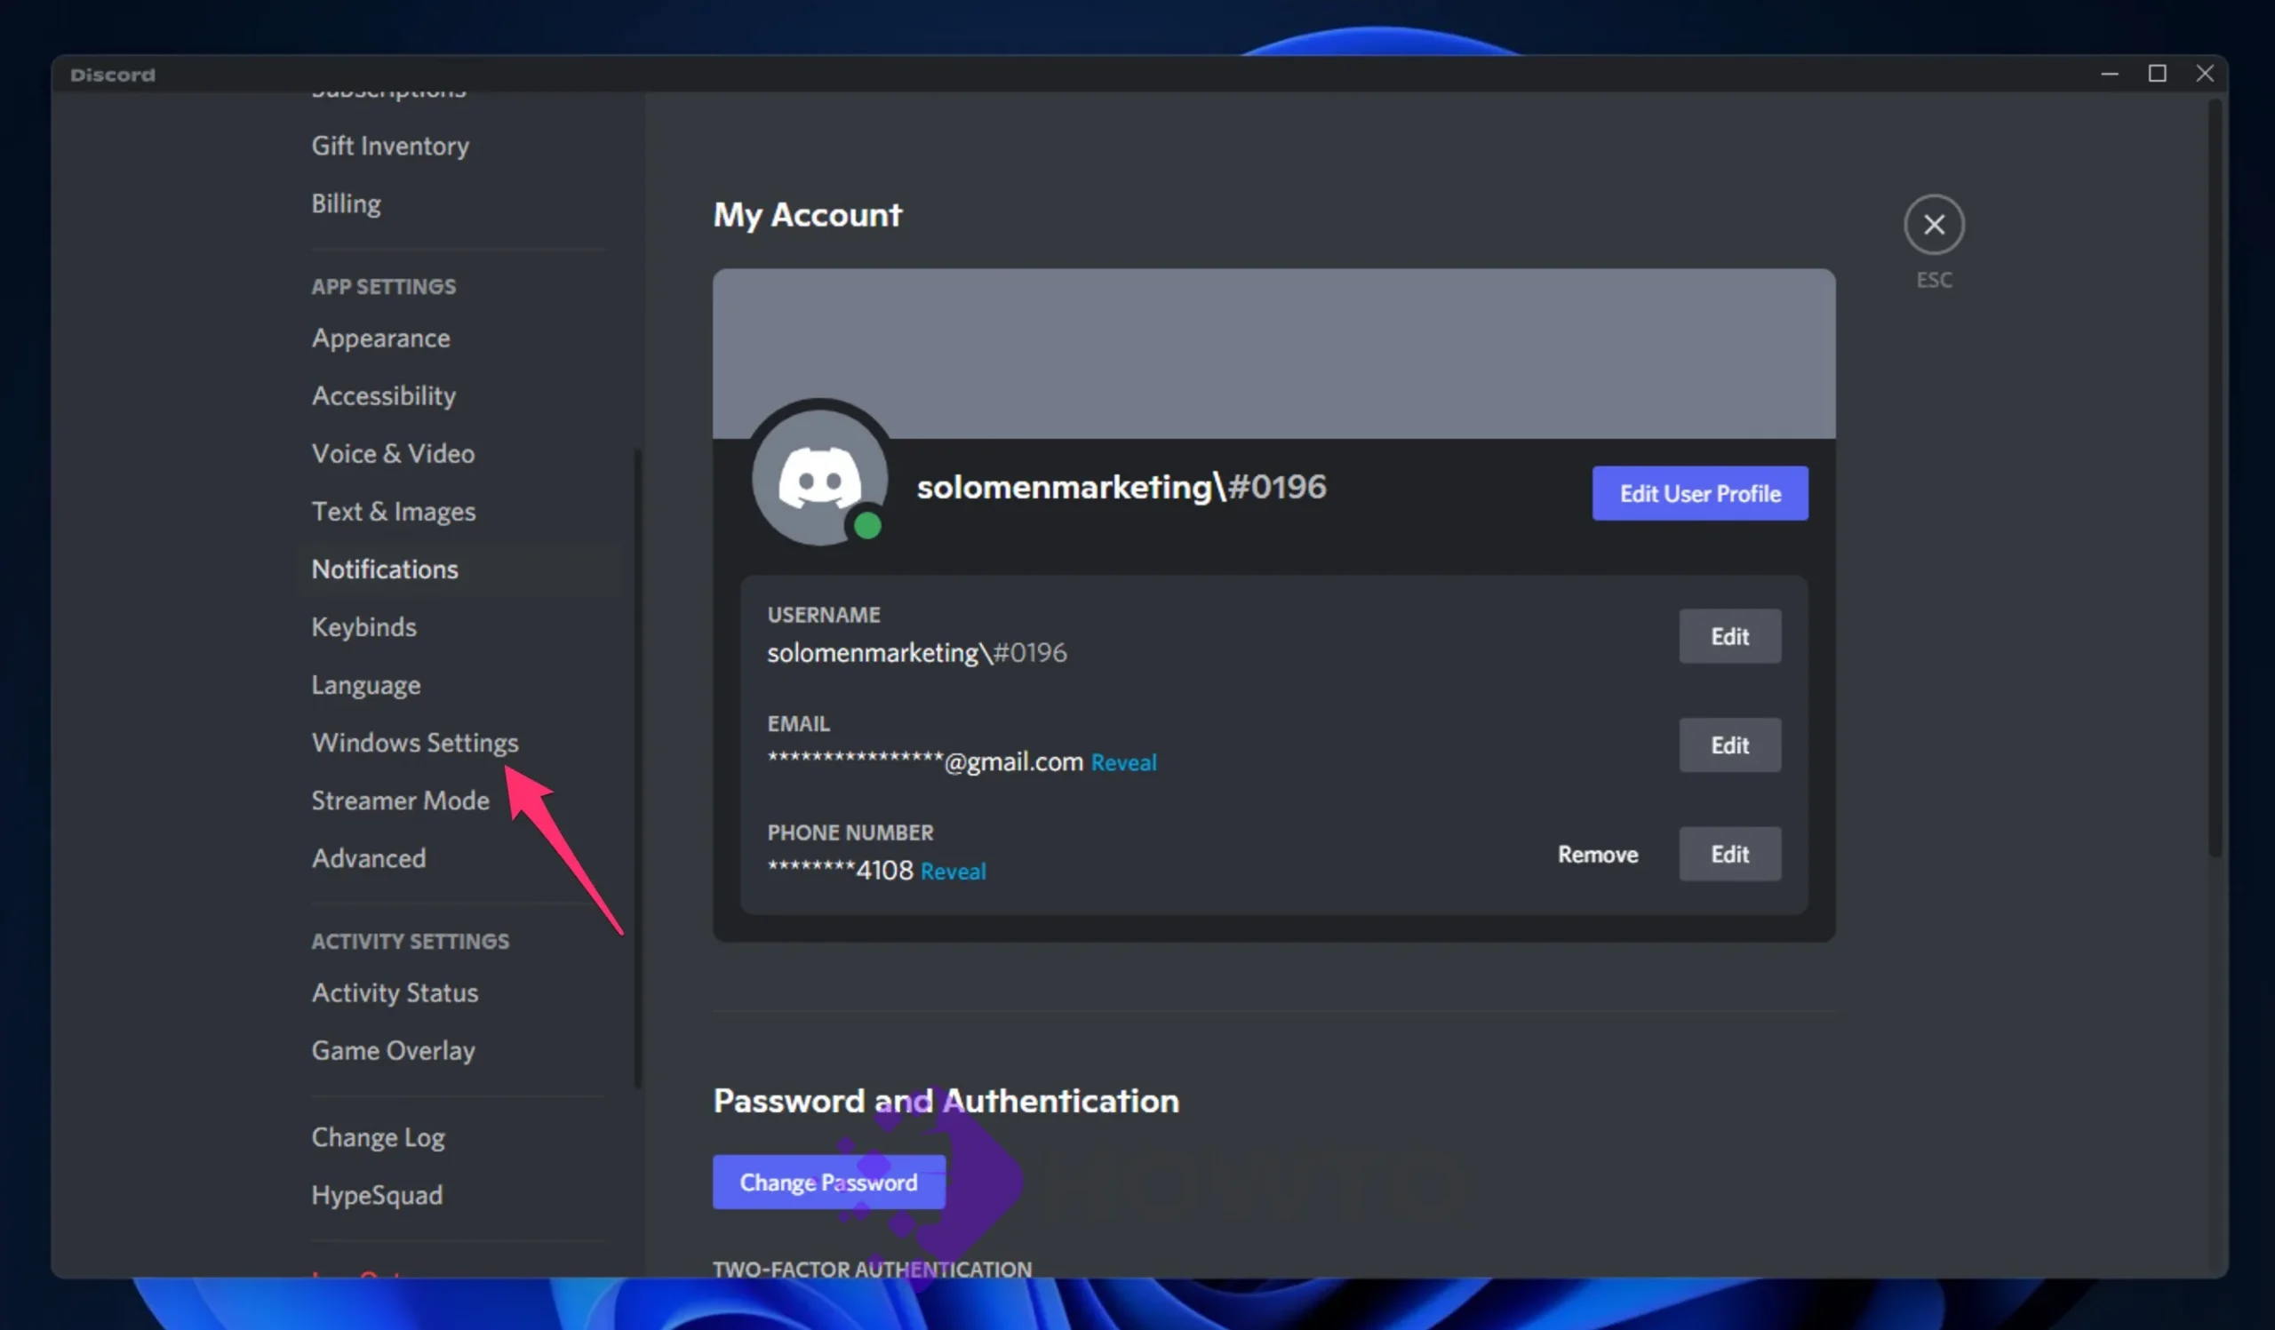The width and height of the screenshot is (2275, 1330).
Task: Click the Discord avatar image
Action: click(x=819, y=478)
